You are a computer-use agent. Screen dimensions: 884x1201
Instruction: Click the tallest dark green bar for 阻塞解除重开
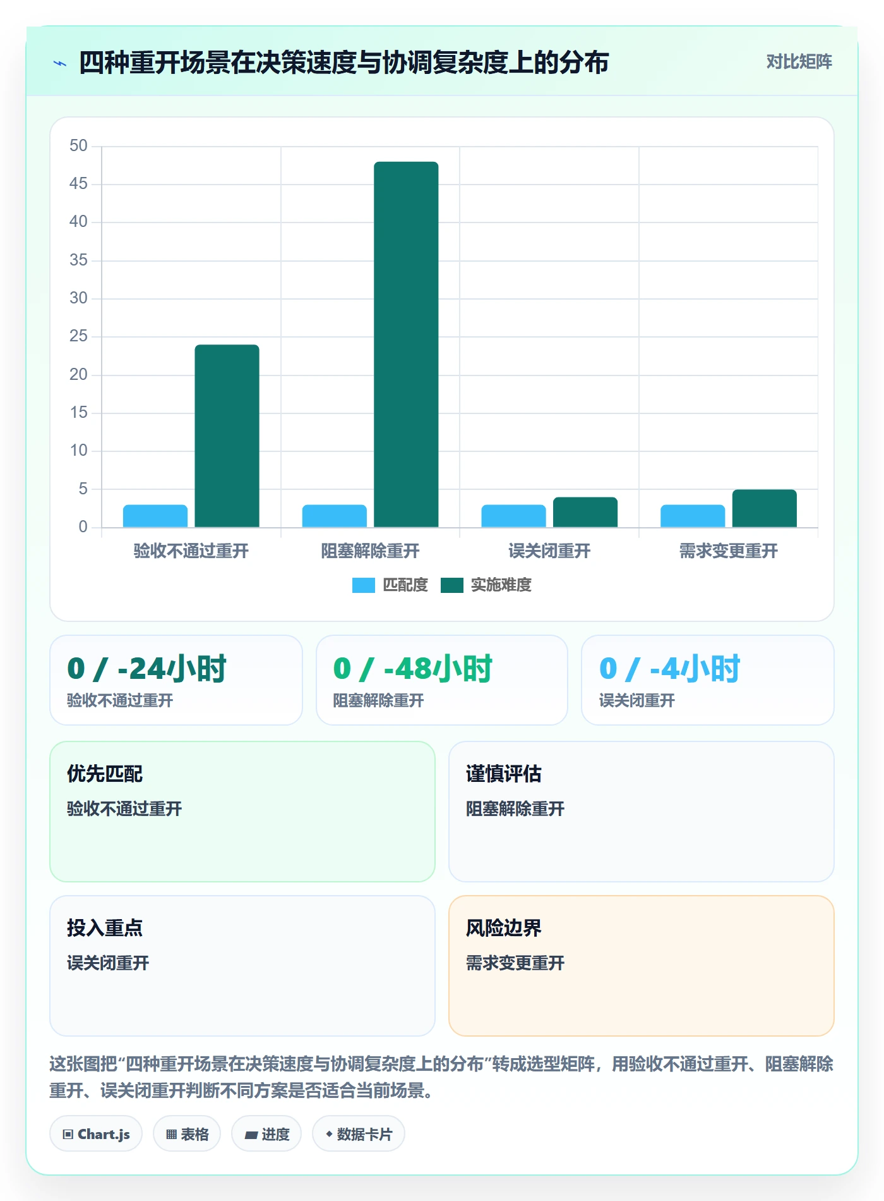point(406,344)
